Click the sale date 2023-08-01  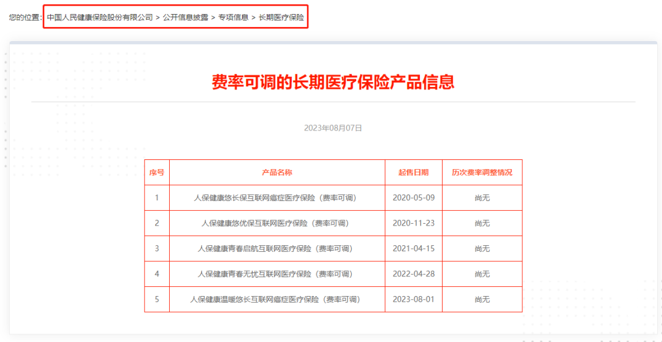(413, 299)
